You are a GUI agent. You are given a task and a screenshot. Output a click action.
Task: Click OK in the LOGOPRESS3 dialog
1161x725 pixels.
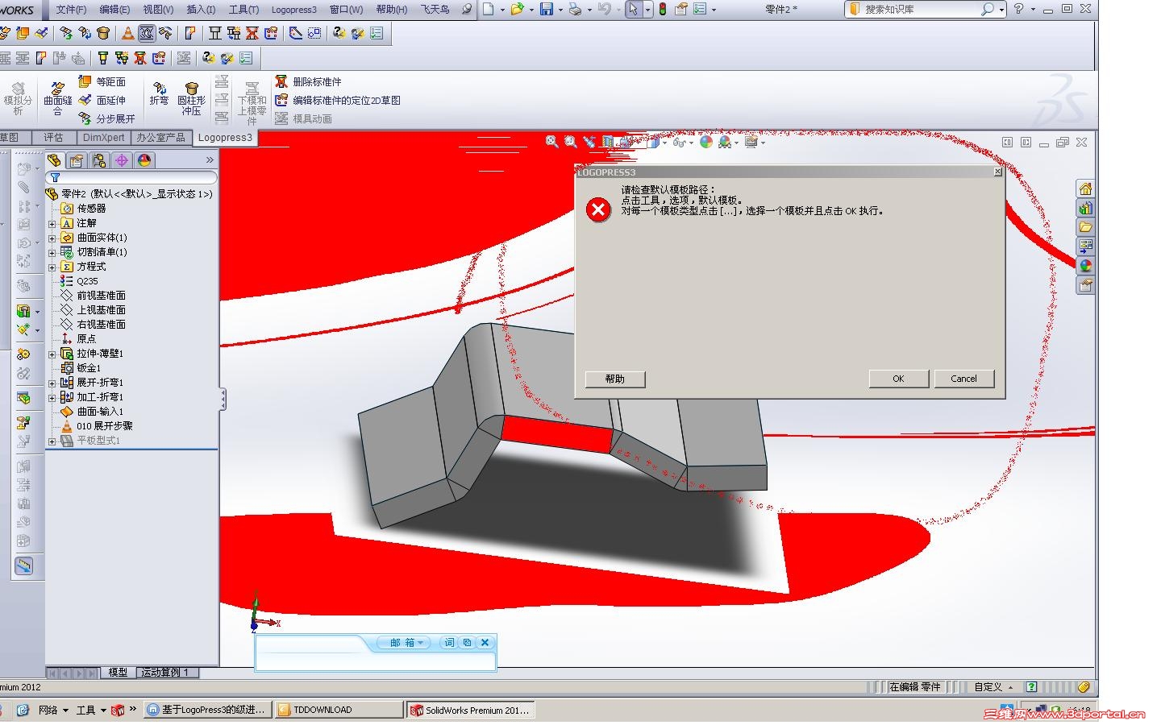coord(898,379)
